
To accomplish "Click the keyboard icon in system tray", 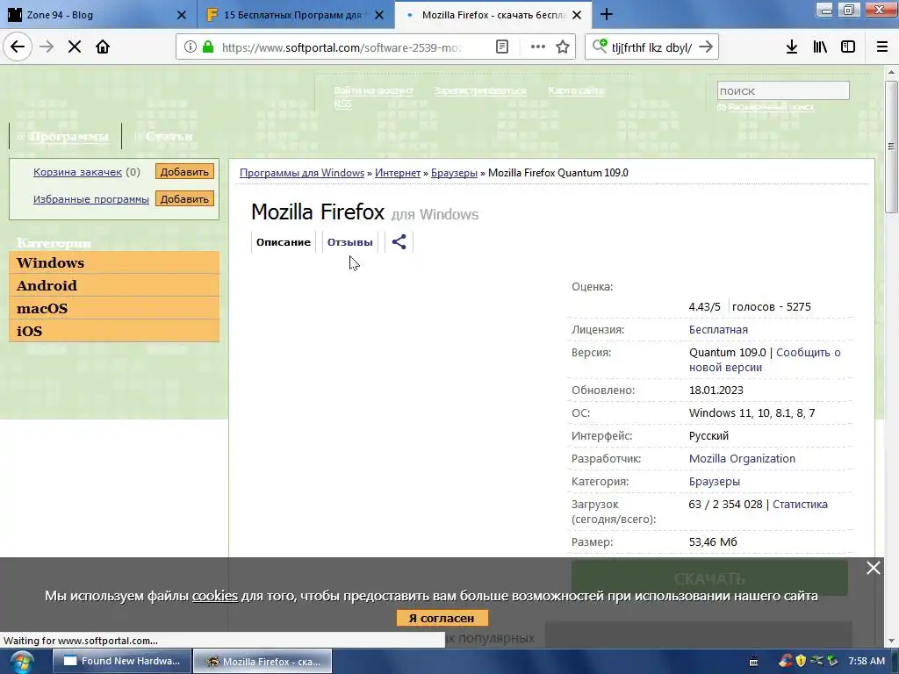I will [x=754, y=662].
